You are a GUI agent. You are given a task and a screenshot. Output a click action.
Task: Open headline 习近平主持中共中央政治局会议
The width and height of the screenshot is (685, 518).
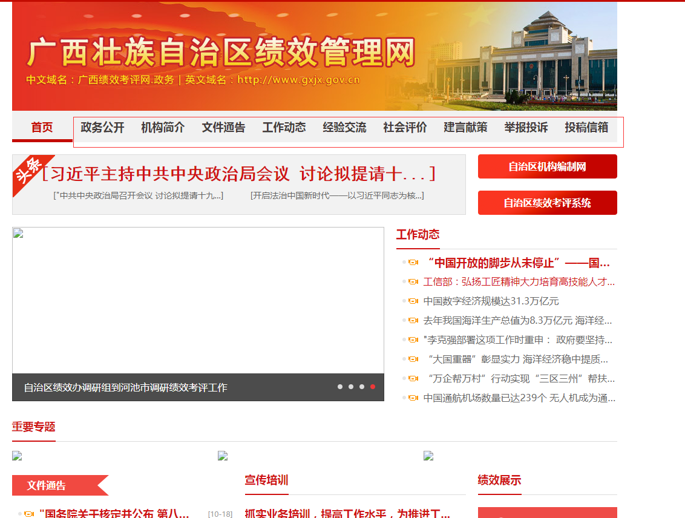click(x=238, y=174)
